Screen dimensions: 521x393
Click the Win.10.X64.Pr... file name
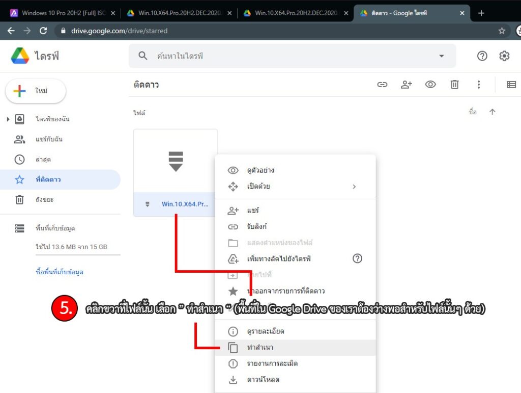tap(185, 204)
